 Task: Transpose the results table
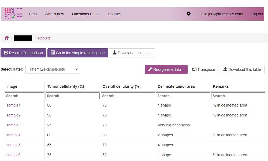204,69
